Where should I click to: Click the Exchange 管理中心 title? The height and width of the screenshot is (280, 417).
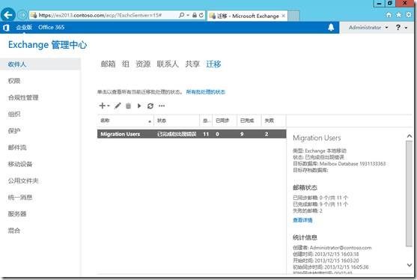coord(48,45)
